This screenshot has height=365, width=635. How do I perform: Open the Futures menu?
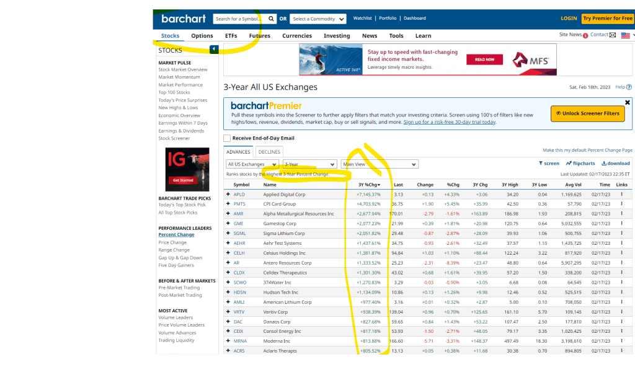click(x=259, y=36)
